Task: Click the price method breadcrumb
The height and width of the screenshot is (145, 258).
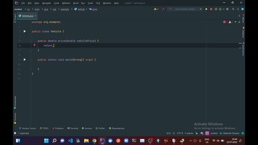Action: (93, 9)
